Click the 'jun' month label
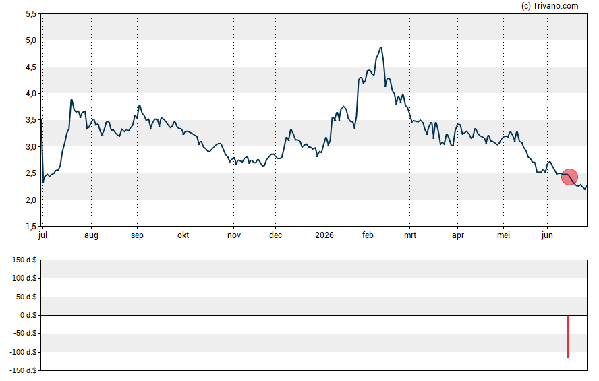 (x=547, y=235)
